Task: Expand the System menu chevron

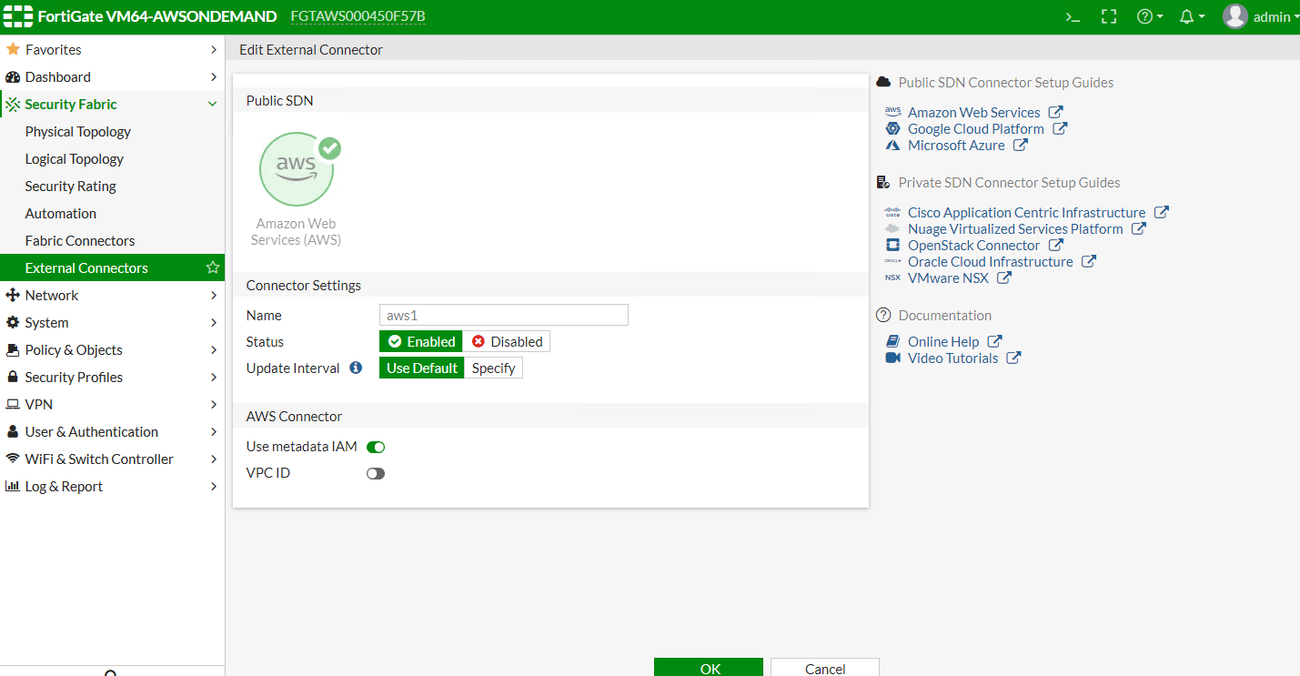Action: click(x=214, y=322)
